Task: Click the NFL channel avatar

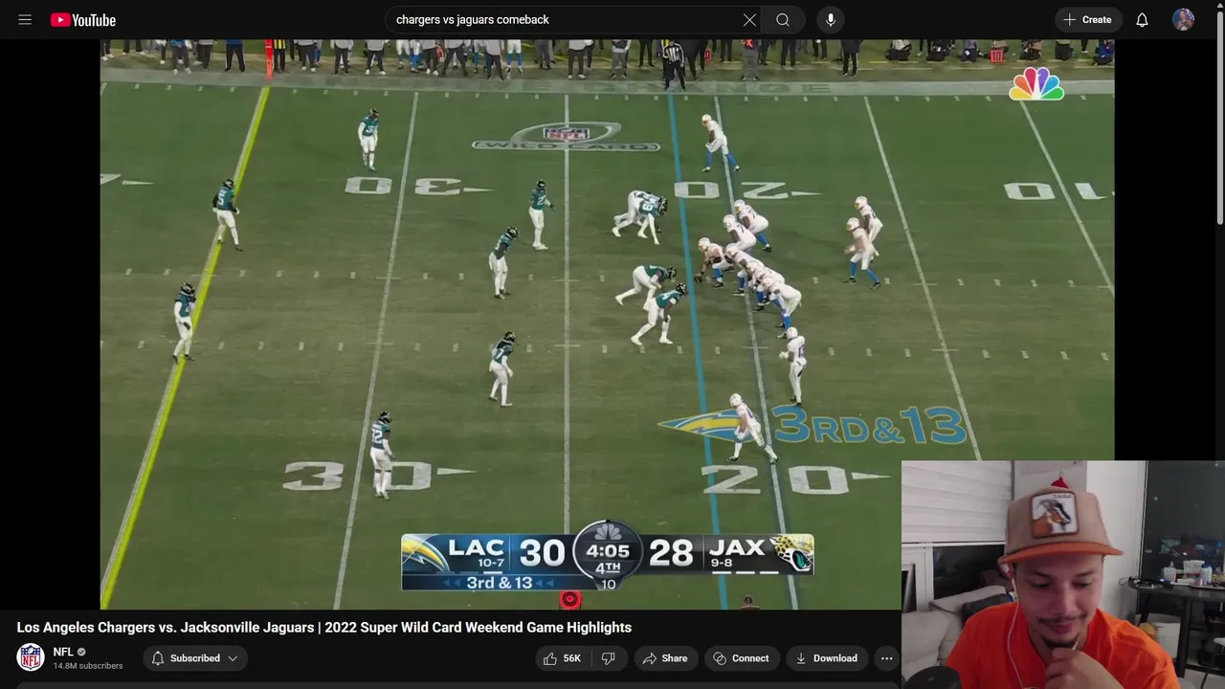Action: [x=31, y=657]
